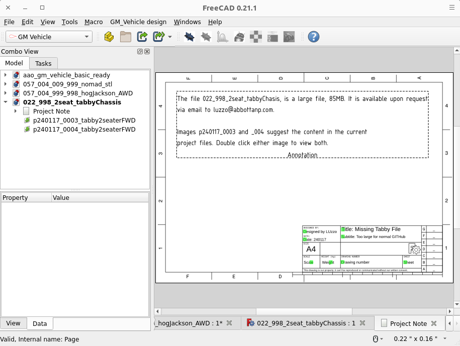Switch to the View property tab

pyautogui.click(x=13, y=323)
